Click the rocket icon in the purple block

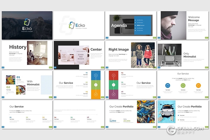114,94
